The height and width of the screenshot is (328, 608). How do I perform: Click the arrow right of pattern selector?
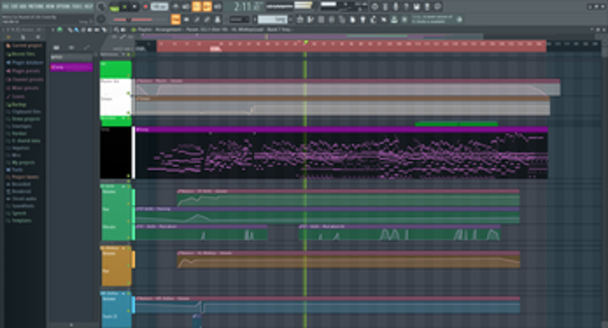pyautogui.click(x=291, y=19)
